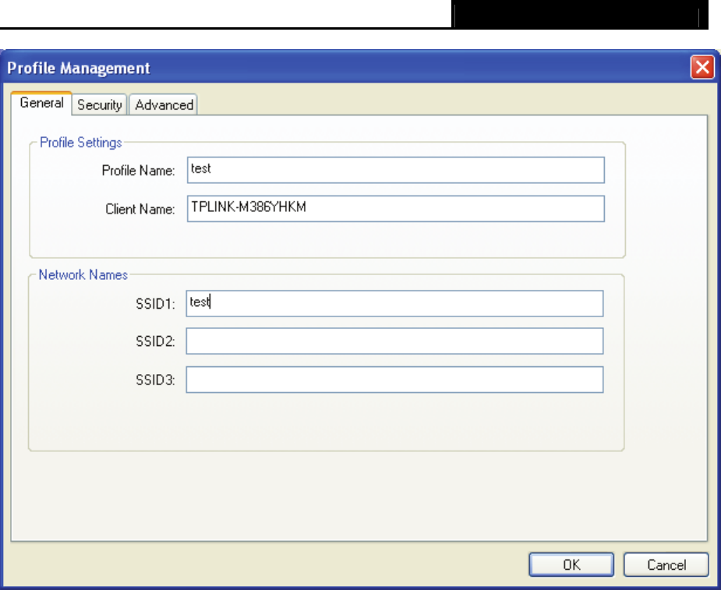Focus the SSID1 text field

394,303
